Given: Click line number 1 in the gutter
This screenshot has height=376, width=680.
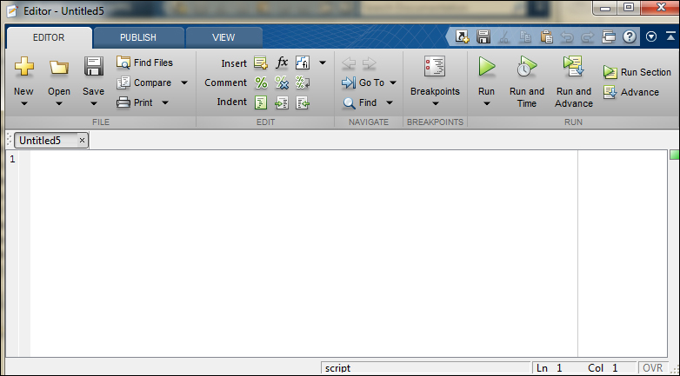Looking at the screenshot, I should [12, 160].
